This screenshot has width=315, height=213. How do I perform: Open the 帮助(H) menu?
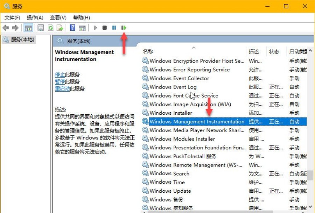tap(81, 18)
